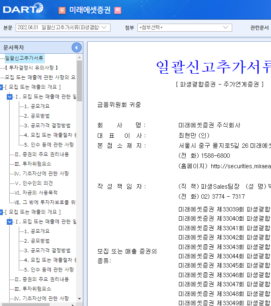Click the tree vertical scrollbar thumb

tap(79, 81)
